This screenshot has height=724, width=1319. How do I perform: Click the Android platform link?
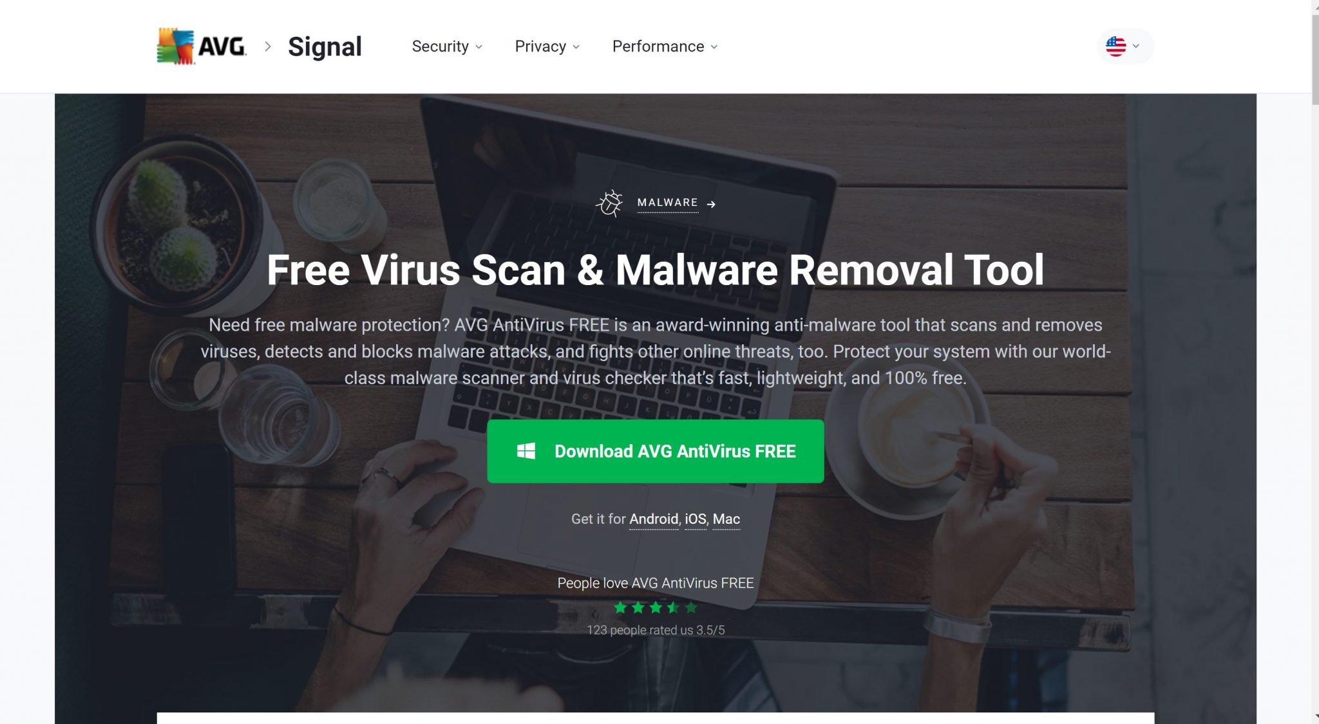coord(653,519)
